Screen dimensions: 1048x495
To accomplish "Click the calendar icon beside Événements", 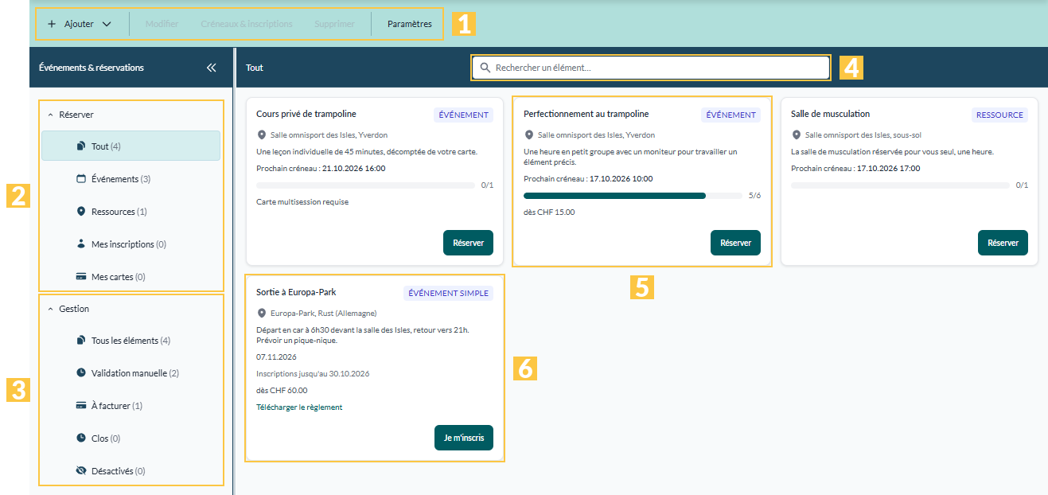I will coord(80,179).
